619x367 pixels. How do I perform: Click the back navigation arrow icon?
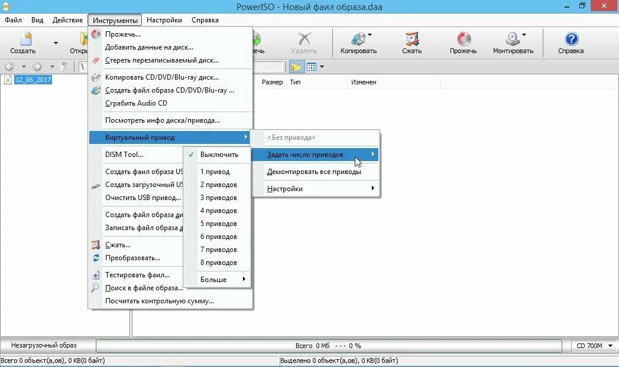pyautogui.click(x=9, y=67)
